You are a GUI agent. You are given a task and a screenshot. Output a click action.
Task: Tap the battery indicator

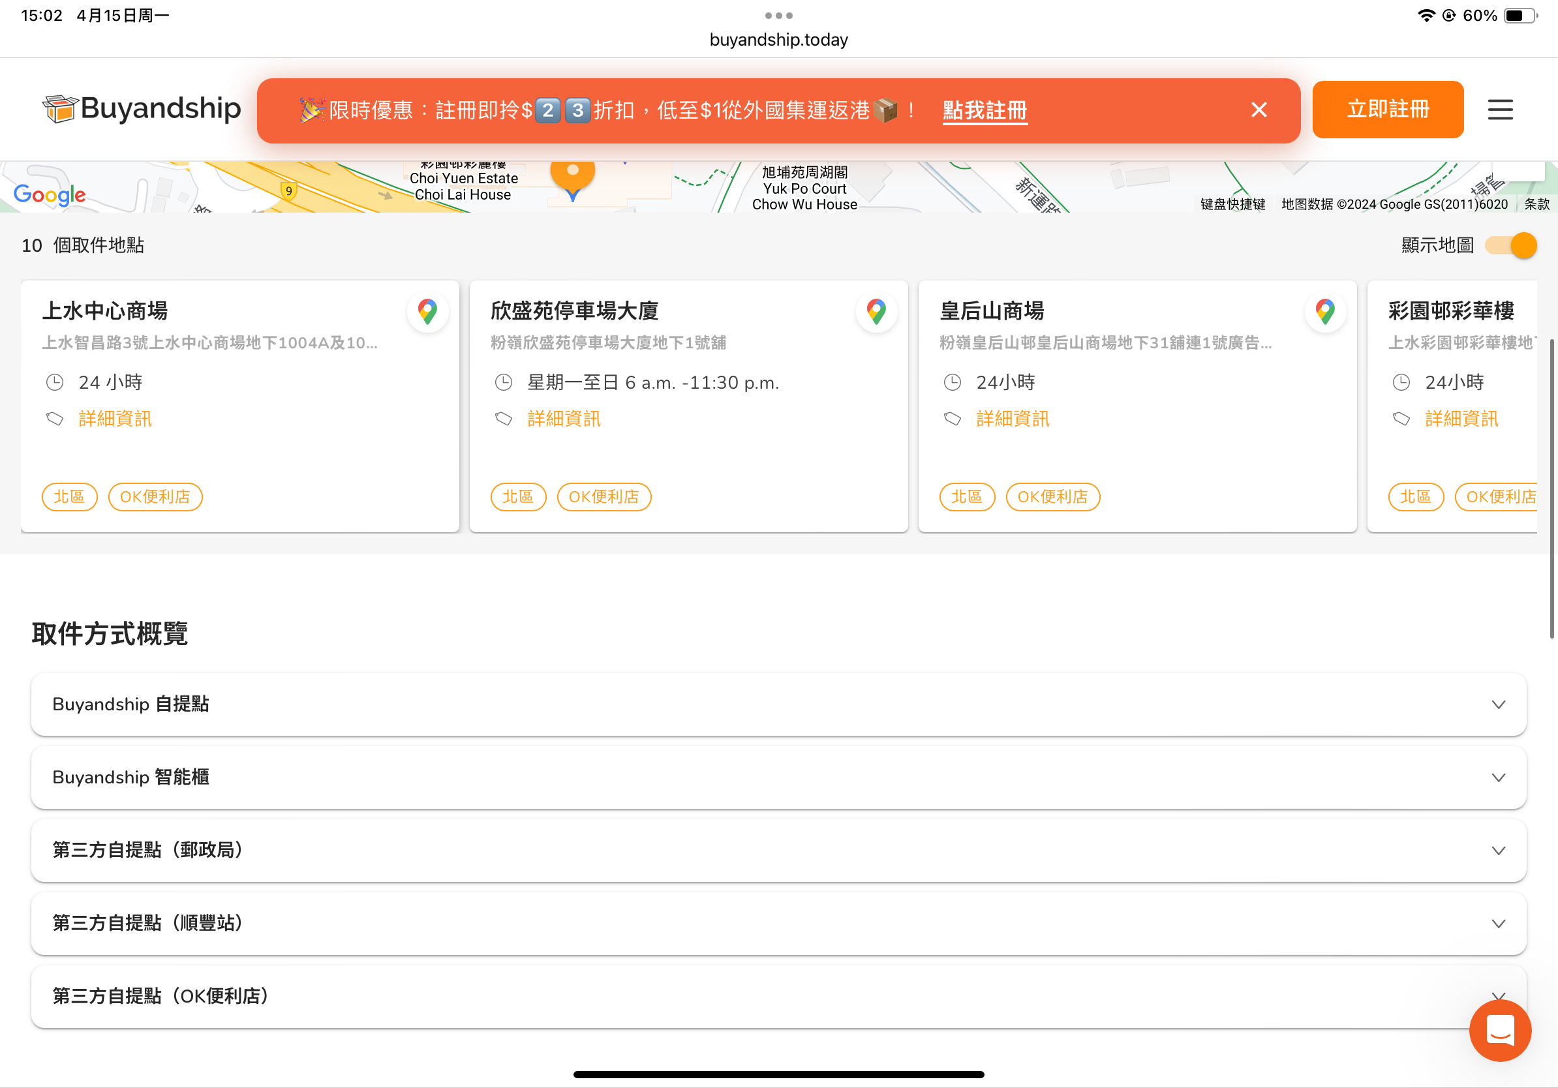point(1521,15)
